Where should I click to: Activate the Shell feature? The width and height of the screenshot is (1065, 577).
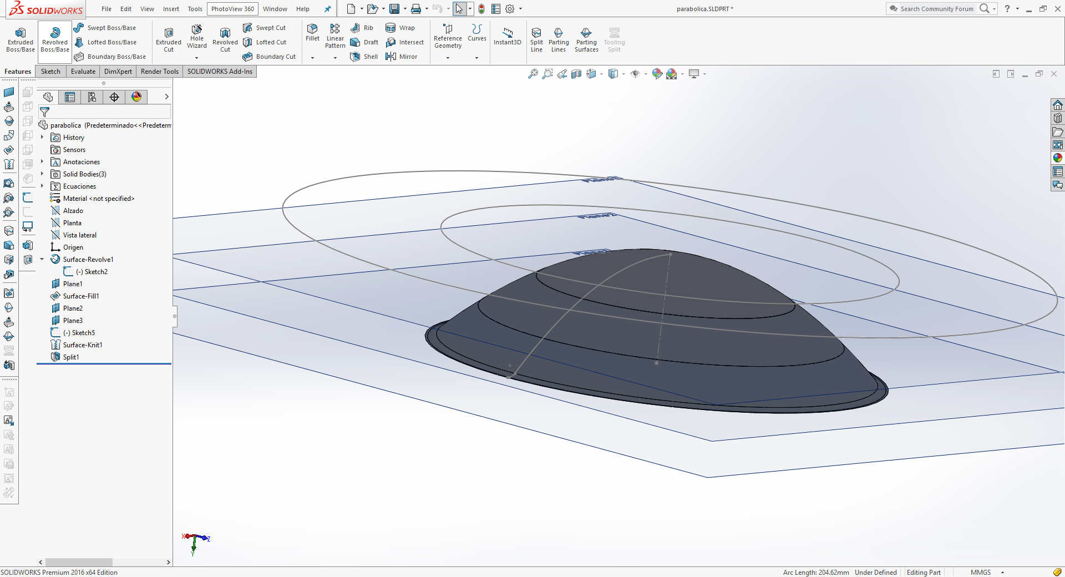[364, 57]
